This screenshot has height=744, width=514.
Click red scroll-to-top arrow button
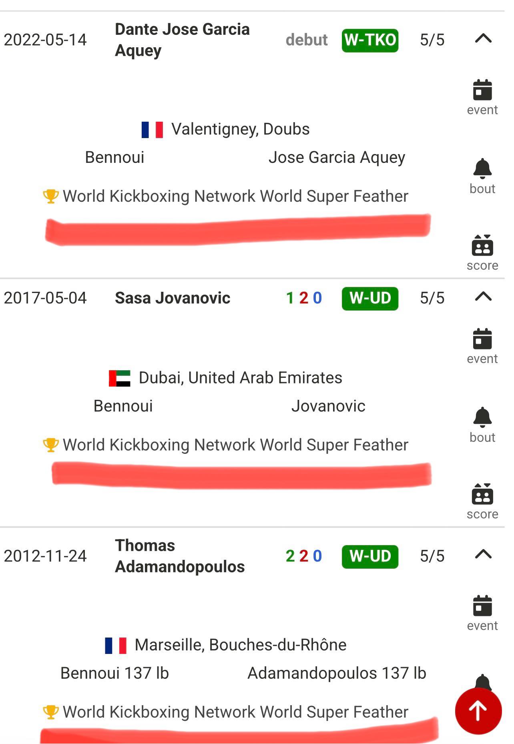(x=478, y=711)
